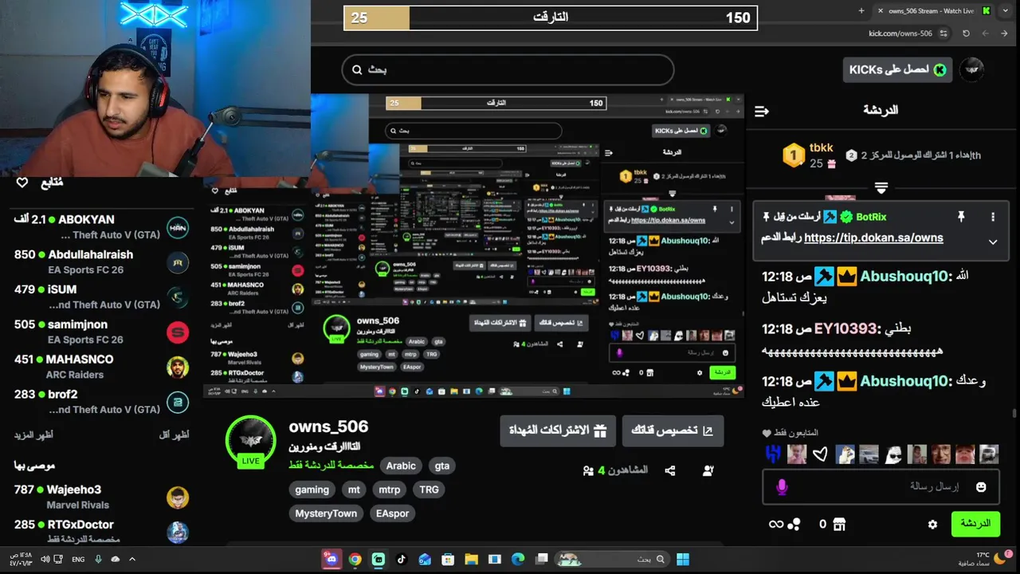
Task: Open the customize channel button
Action: (673, 431)
